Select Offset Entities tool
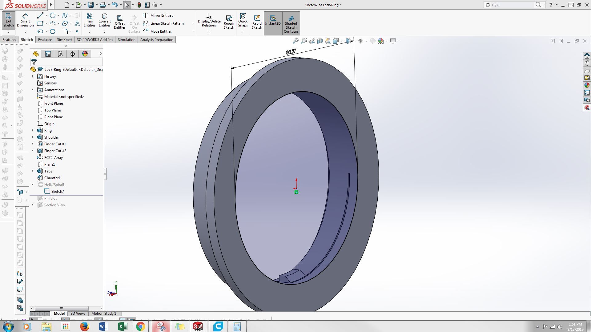 (x=120, y=22)
